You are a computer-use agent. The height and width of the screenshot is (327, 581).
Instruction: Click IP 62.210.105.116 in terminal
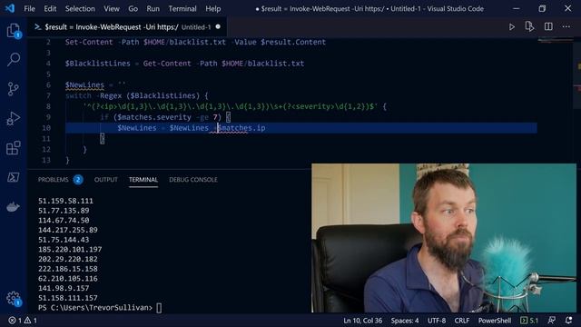click(x=68, y=279)
